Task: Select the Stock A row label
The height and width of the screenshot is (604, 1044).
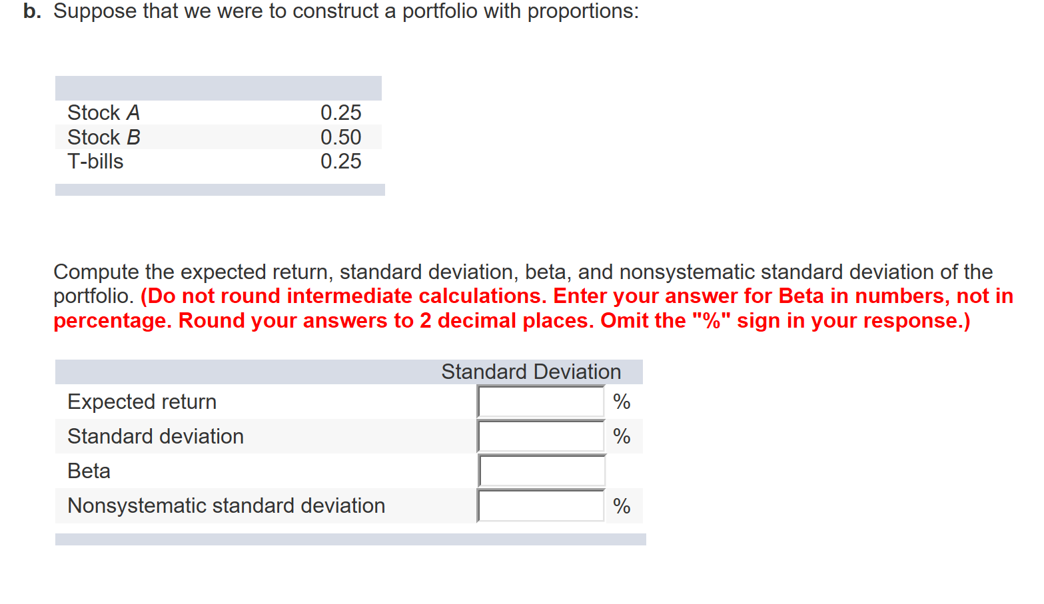Action: [x=103, y=113]
